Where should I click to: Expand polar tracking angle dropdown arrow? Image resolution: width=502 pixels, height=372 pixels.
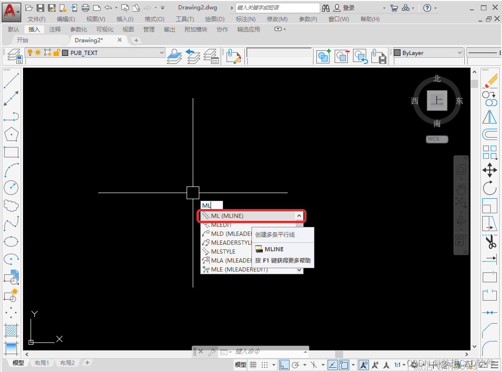coord(305,364)
